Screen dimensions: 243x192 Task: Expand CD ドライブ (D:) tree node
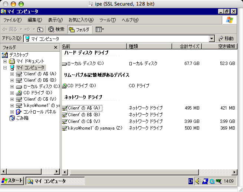[x=12, y=93]
